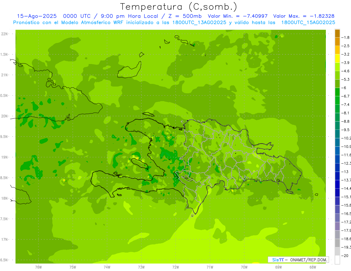
Task: Click the "Valor Max. = -1.82328" readout
Action: coord(304,16)
